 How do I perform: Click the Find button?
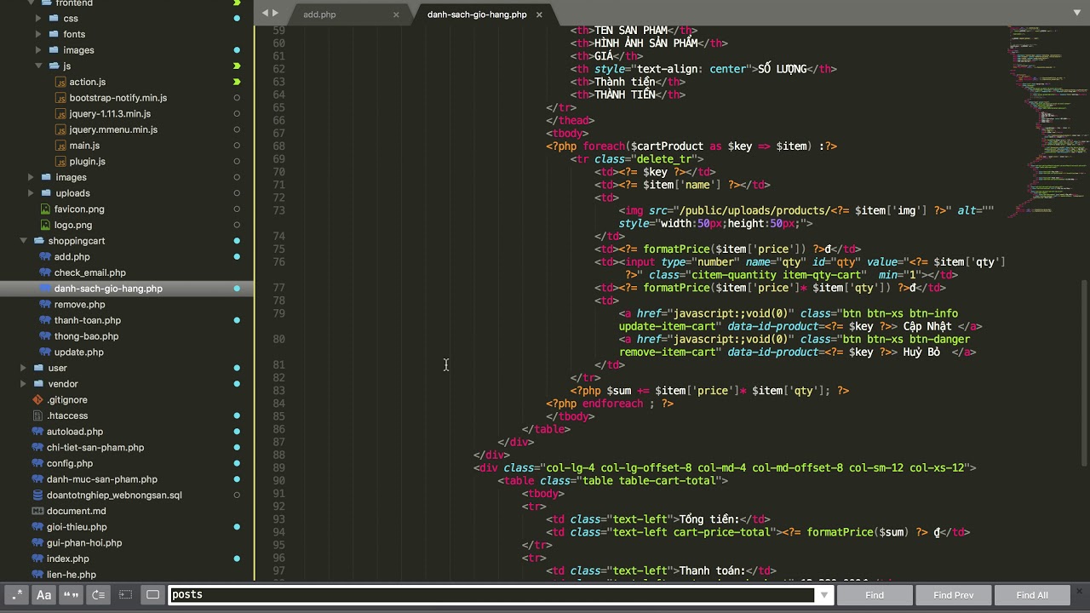click(875, 595)
